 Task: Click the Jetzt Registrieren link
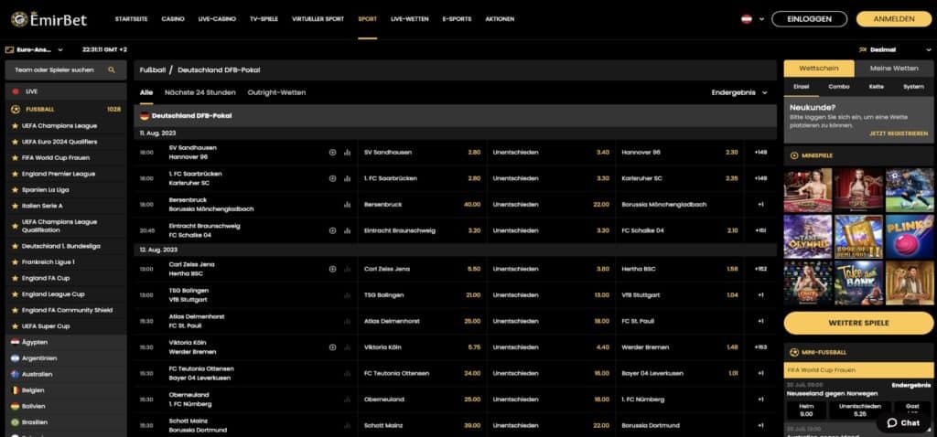899,133
